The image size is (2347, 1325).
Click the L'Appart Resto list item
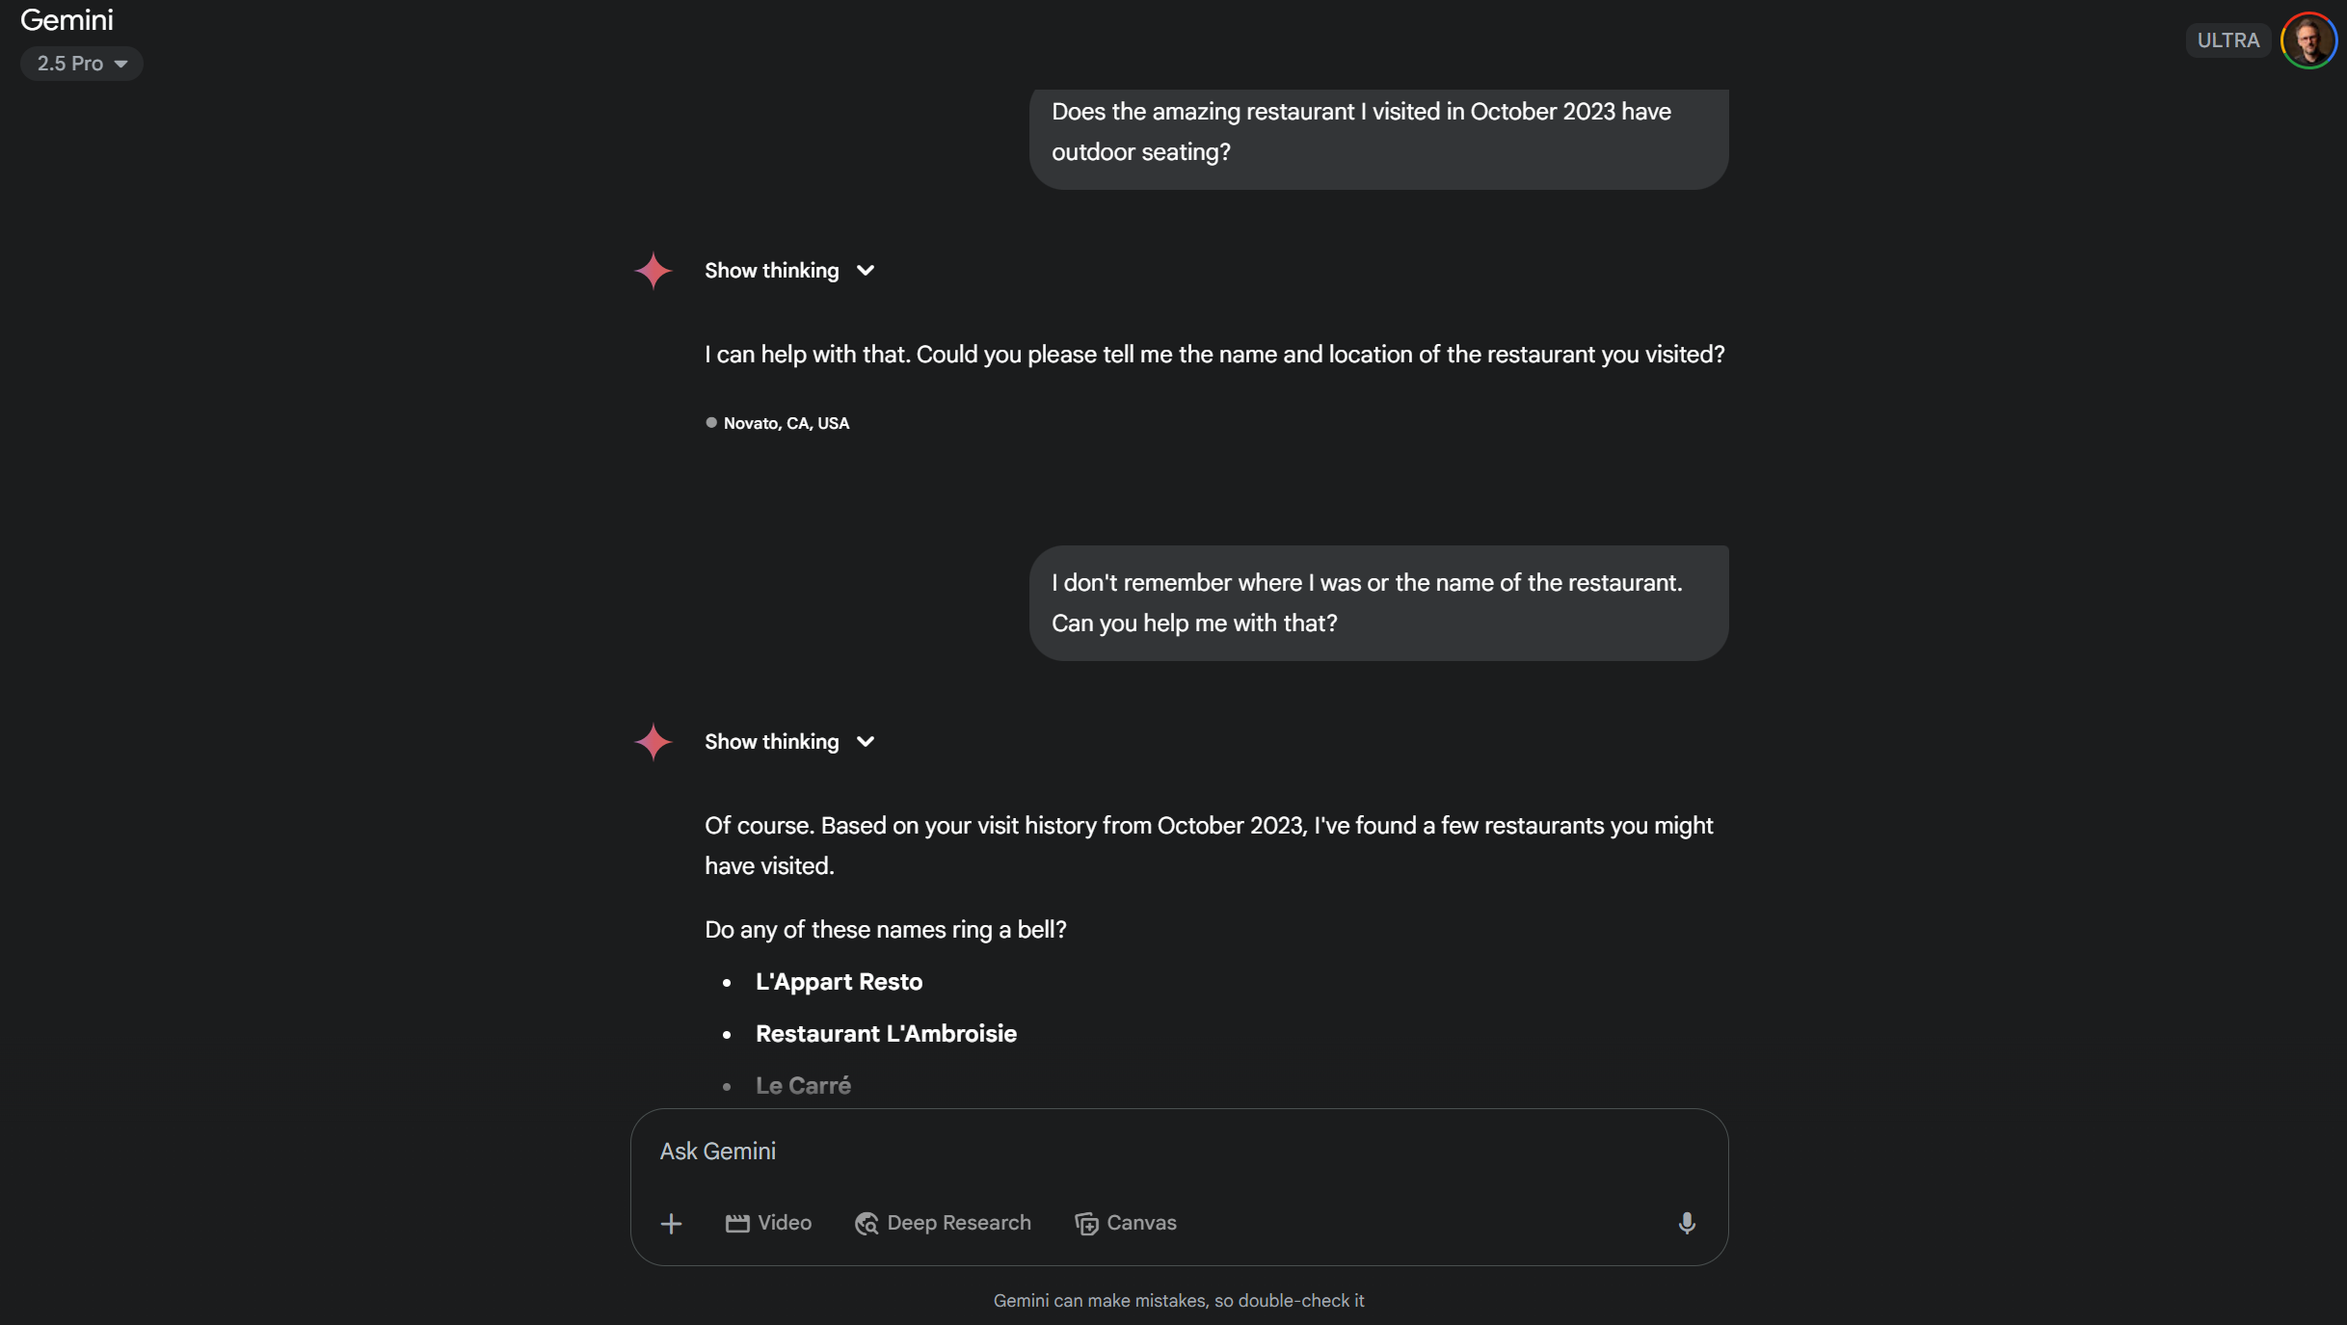839,982
